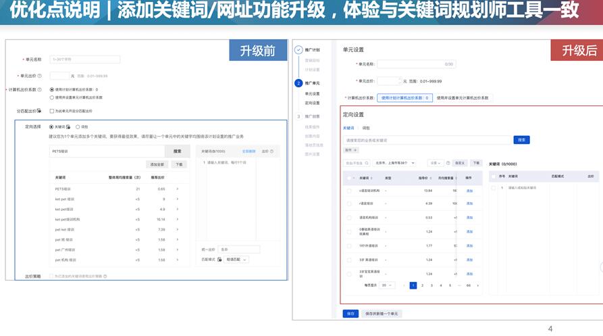Click the 单元出价 help question-mark icon
Screen dimensions: 603x336
tap(39, 76)
